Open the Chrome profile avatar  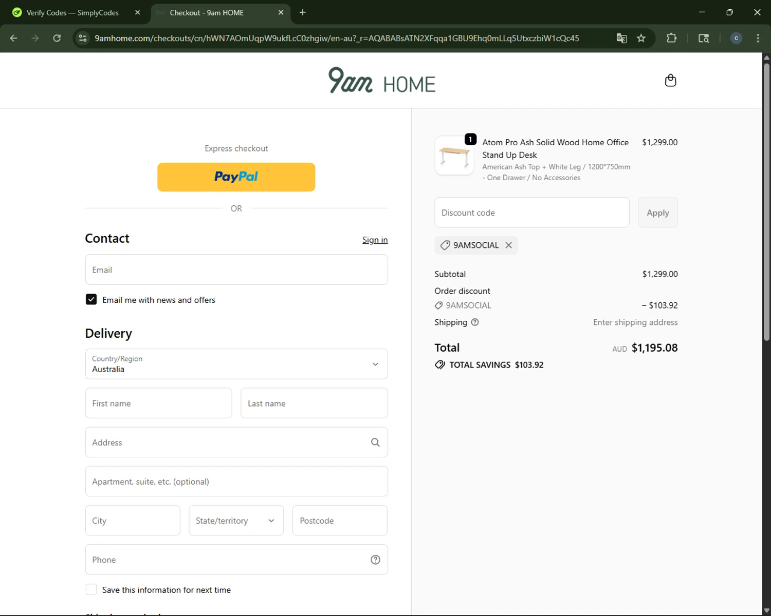736,38
